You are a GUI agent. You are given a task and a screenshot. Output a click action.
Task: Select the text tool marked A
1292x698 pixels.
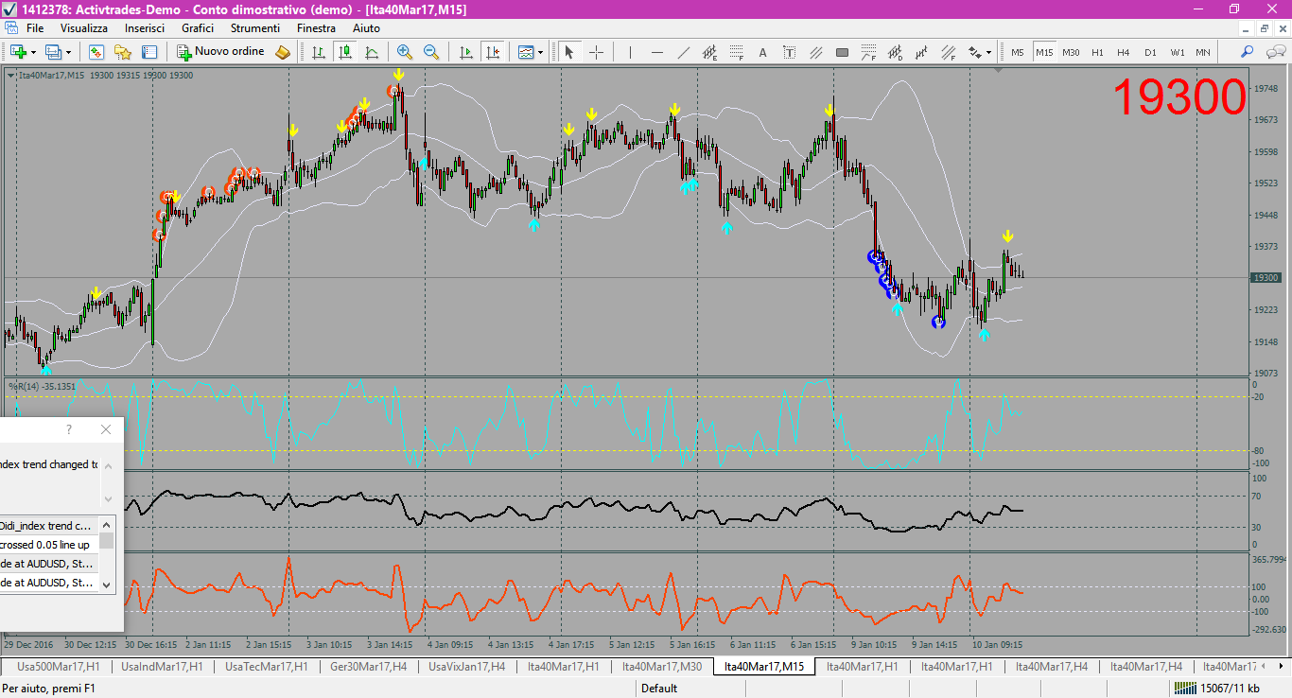763,52
